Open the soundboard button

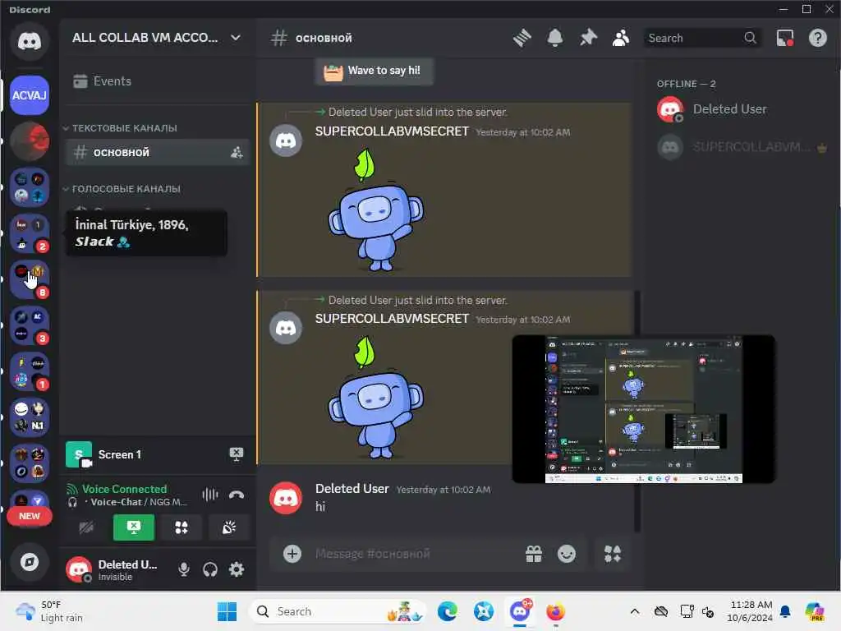[x=229, y=527]
